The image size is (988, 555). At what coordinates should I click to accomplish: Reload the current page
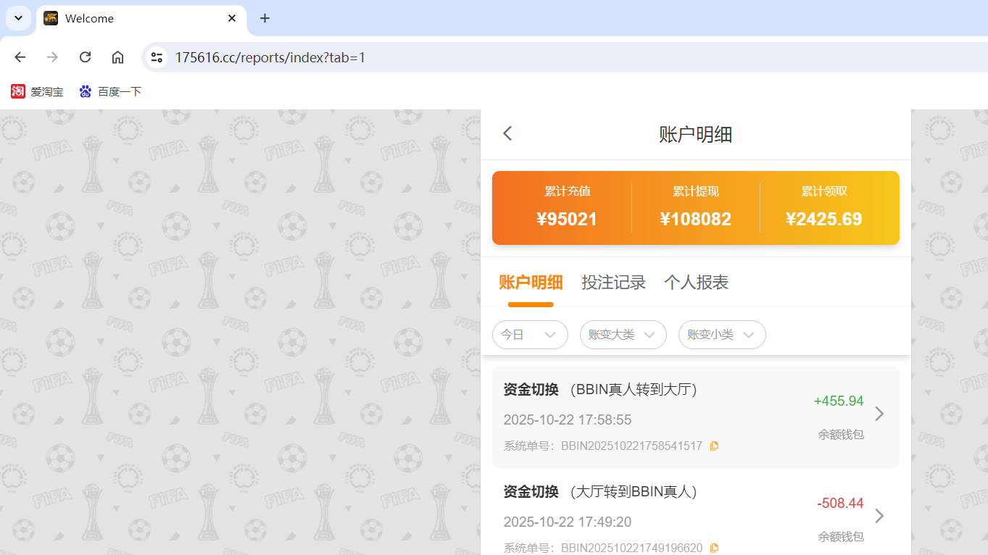(85, 57)
